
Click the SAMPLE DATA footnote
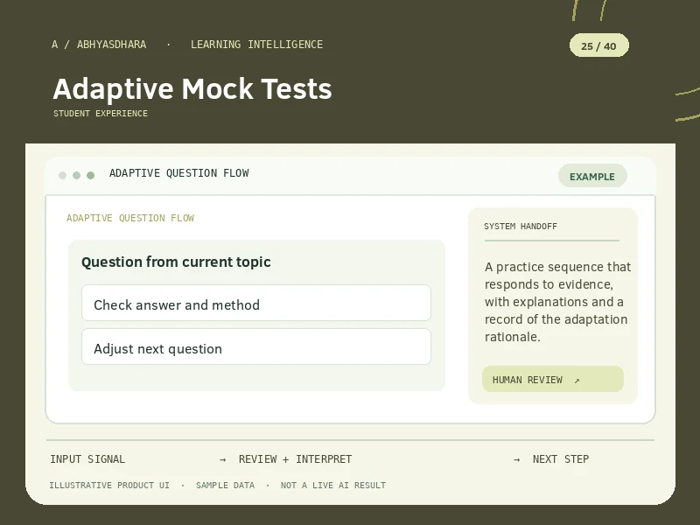(x=225, y=486)
